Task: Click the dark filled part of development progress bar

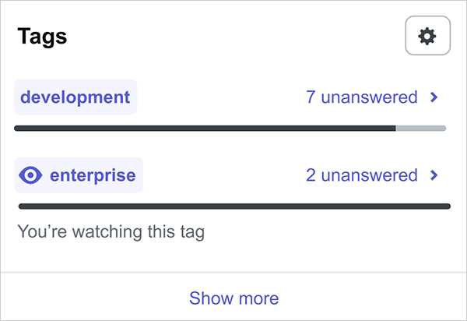Action: coord(202,128)
